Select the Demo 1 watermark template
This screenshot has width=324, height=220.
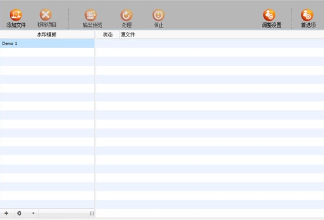[x=47, y=44]
